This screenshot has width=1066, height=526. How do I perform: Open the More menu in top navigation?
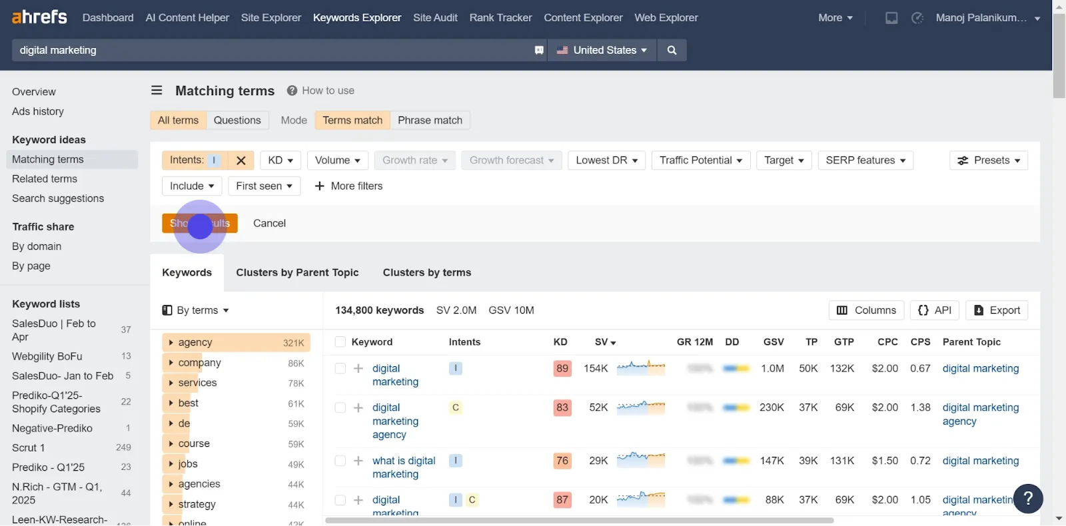(835, 18)
